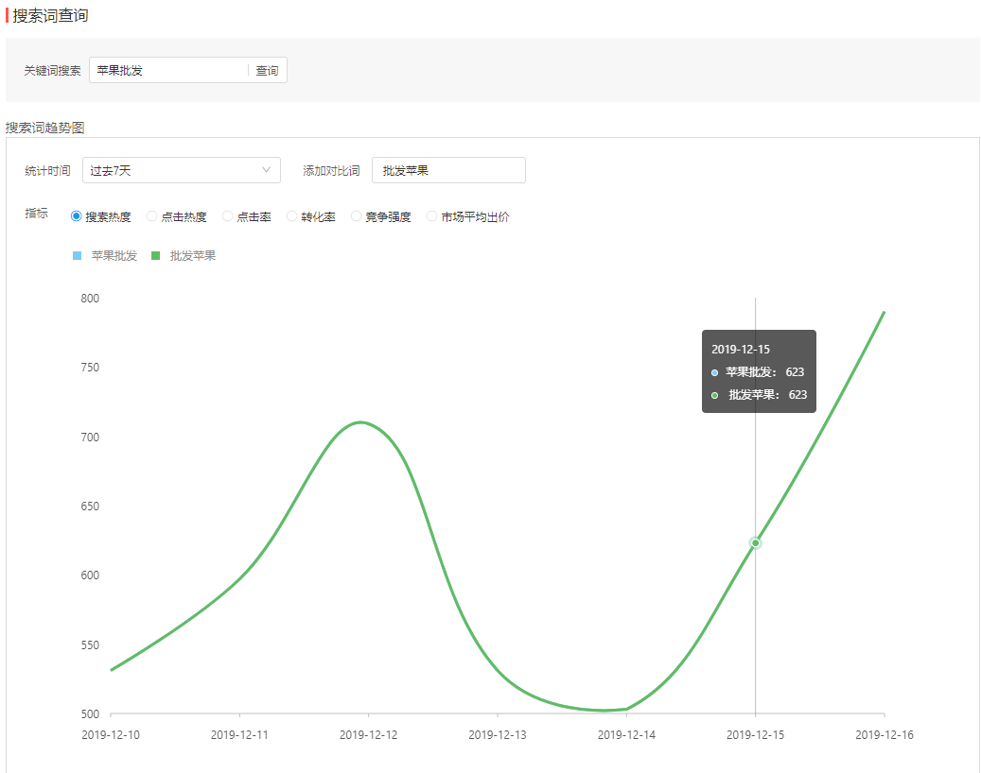The image size is (981, 773).
Task: Click the 统计时间 label
Action: pyautogui.click(x=47, y=170)
